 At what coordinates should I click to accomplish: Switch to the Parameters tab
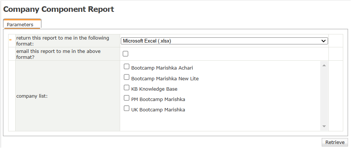(x=20, y=25)
